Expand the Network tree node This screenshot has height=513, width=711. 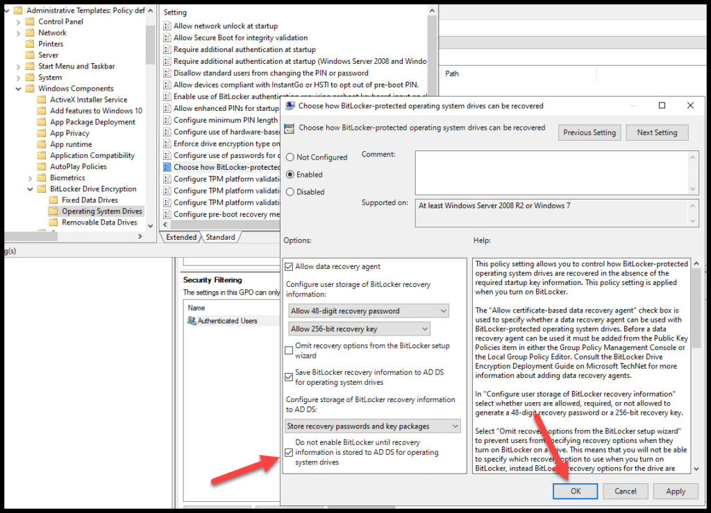coord(18,33)
